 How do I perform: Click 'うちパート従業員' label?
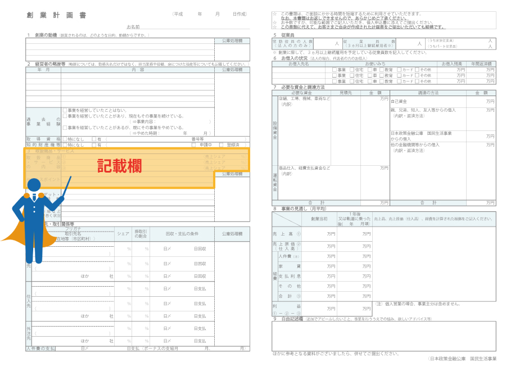pyautogui.click(x=442, y=47)
